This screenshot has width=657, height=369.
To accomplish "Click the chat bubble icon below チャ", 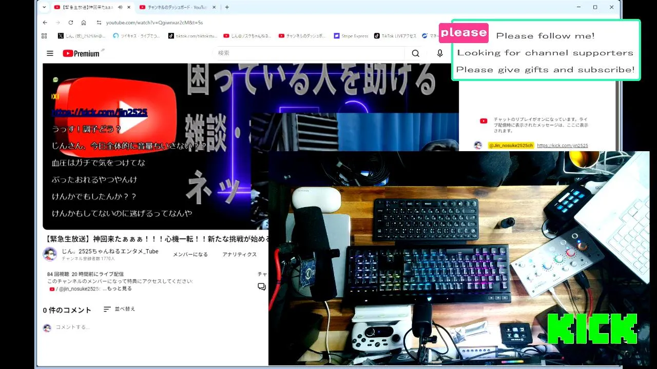I will click(262, 286).
